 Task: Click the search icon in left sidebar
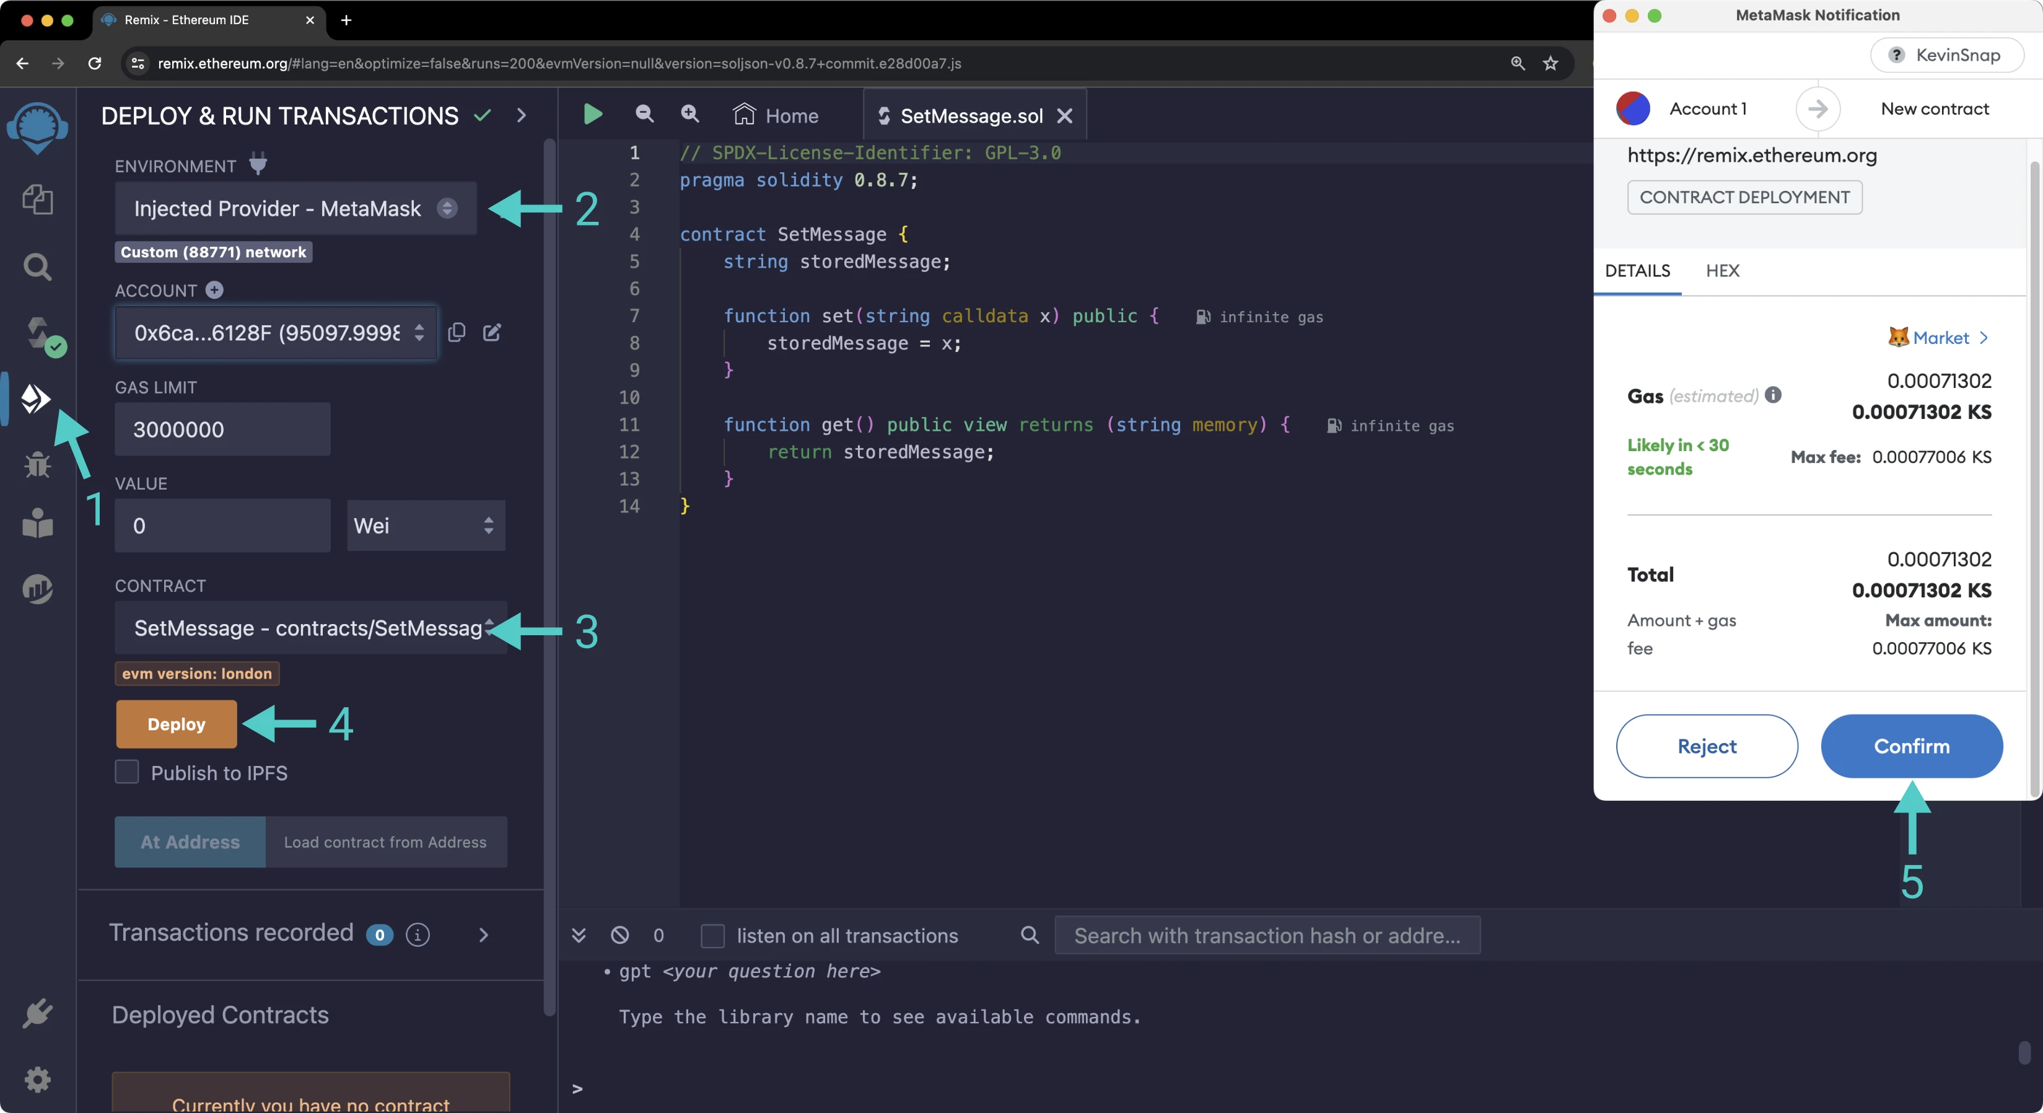point(37,266)
